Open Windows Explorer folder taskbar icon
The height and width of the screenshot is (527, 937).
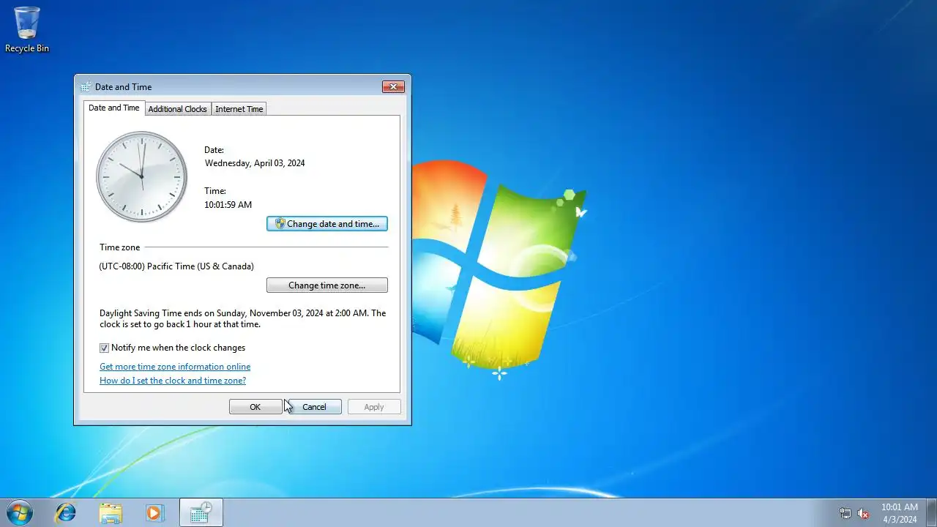111,512
